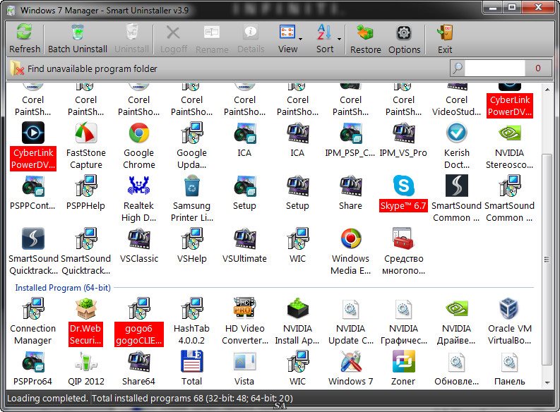Viewport: 560px width, 412px height.
Task: Click the scrollbar down arrow
Action: 547,383
